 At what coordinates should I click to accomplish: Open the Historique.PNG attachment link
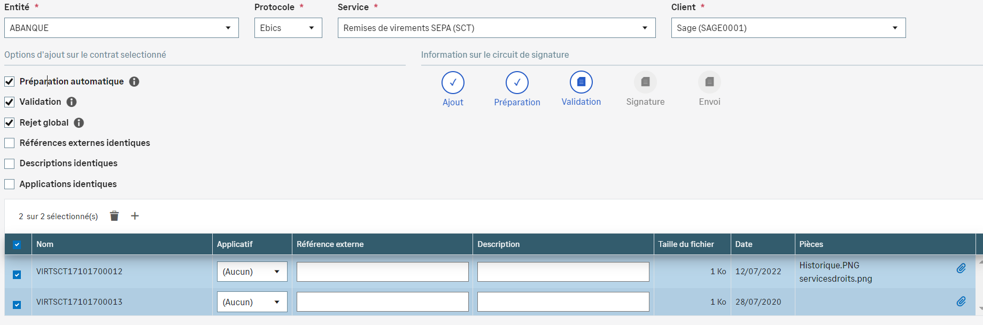pos(829,265)
